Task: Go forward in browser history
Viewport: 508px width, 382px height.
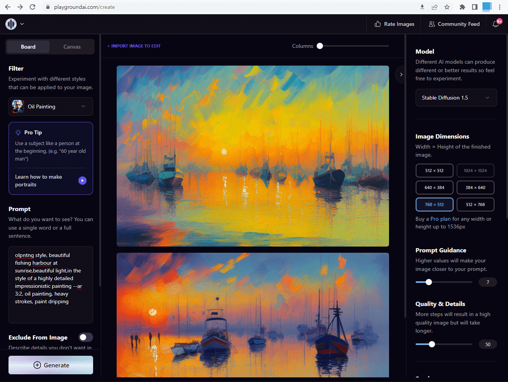Action: (20, 7)
